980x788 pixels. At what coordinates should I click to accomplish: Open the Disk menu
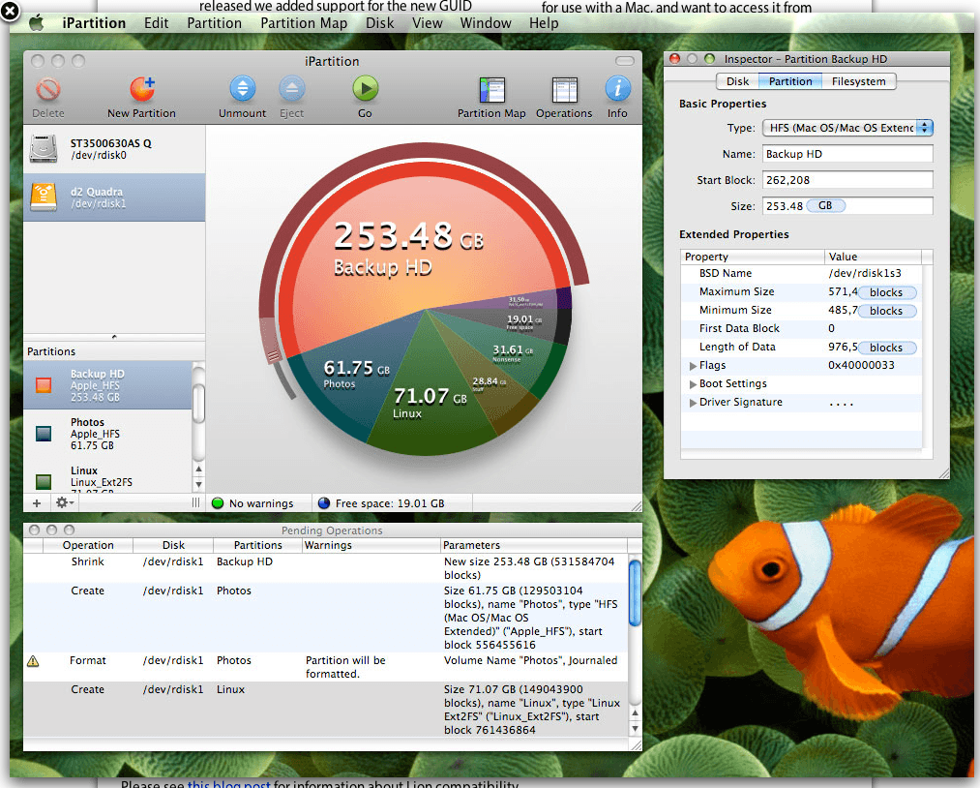point(380,23)
